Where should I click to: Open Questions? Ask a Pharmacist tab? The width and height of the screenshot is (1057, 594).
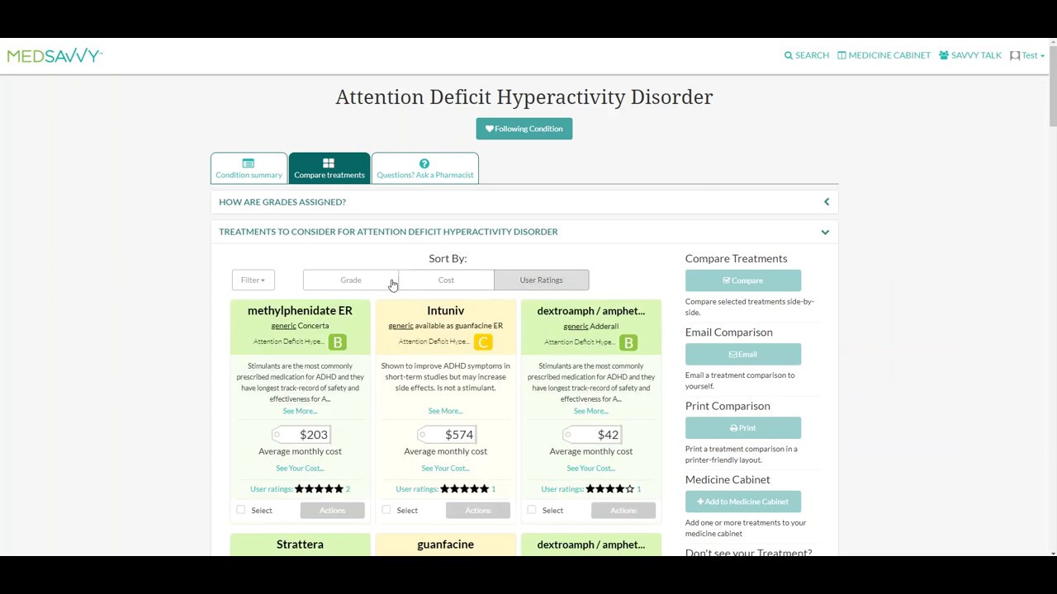pos(424,168)
